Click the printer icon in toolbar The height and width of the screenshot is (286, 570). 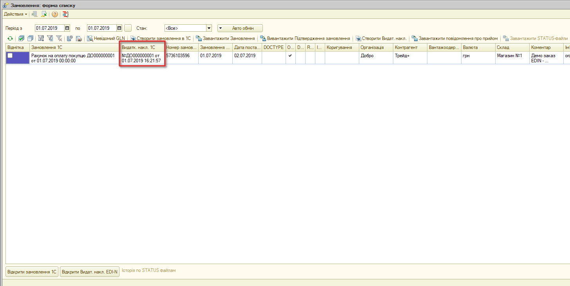click(x=79, y=38)
